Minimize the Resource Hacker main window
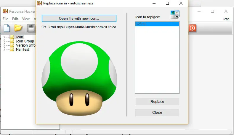Image resolution: width=234 pixels, height=135 pixels. (199, 11)
